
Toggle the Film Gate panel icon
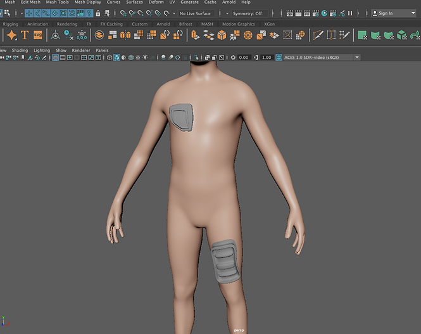click(x=63, y=57)
